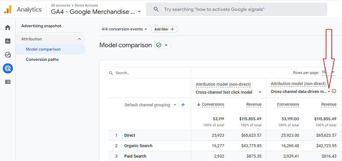The width and height of the screenshot is (342, 161).
Task: Select Conversion paths in sidebar
Action: (x=42, y=60)
